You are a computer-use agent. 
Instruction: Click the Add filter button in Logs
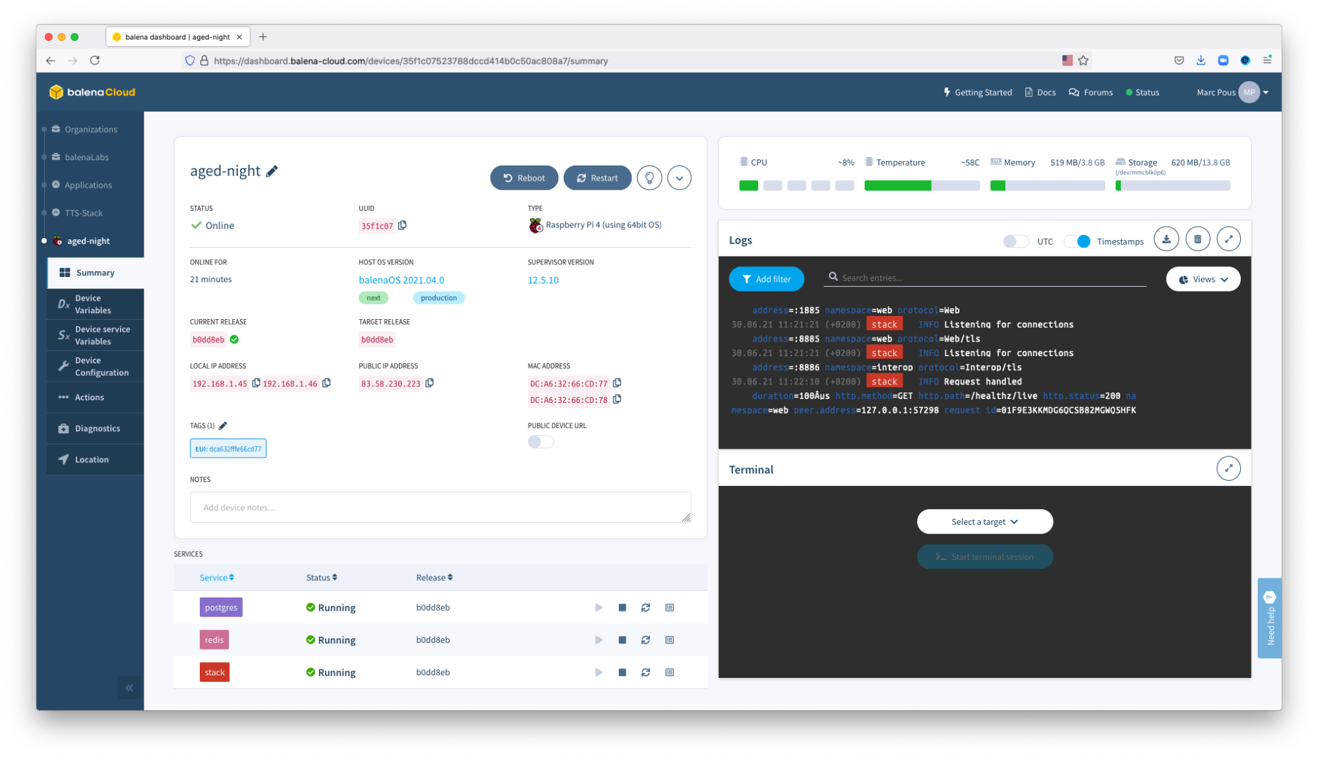(x=766, y=279)
